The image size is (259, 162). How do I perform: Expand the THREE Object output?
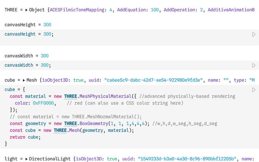tap(27, 9)
